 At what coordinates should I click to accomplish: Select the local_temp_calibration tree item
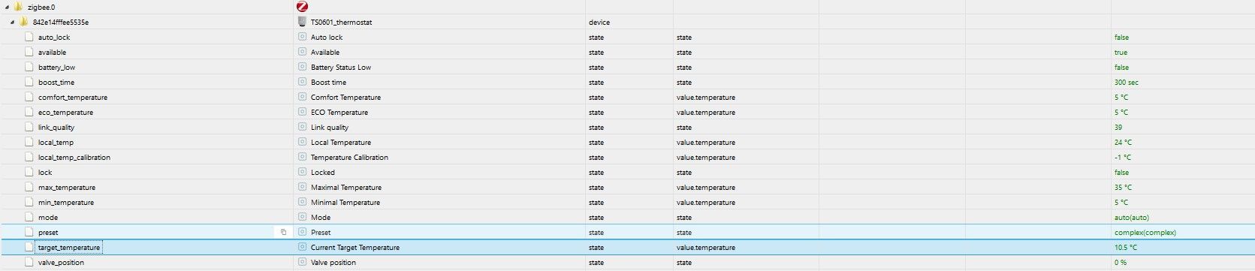tap(74, 158)
